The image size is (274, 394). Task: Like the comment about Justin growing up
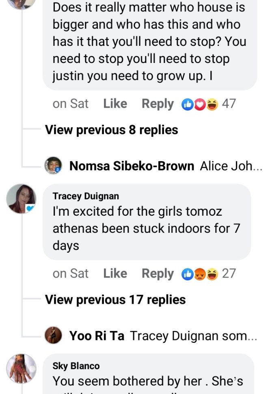[115, 104]
